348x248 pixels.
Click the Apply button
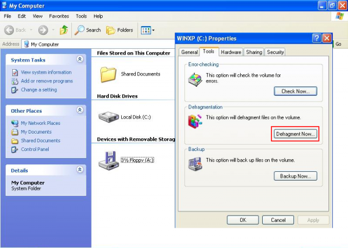(313, 220)
